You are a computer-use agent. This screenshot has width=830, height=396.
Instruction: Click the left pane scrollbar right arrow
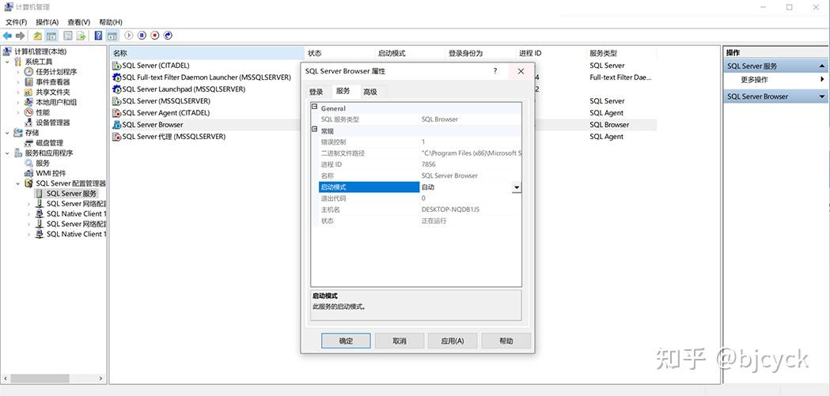(x=101, y=379)
